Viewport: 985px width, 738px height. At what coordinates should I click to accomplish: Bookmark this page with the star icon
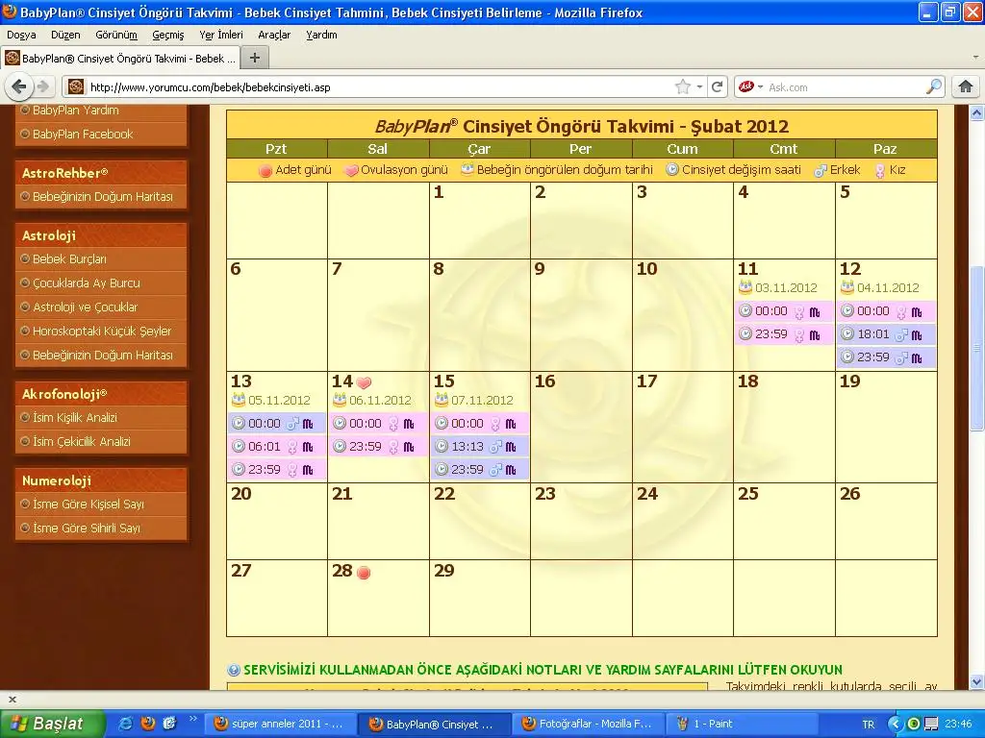682,86
